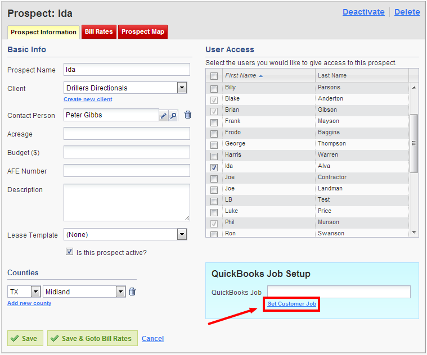Screen dimensions: 427x355
Task: Open the Prospect Map tab
Action: pyautogui.click(x=143, y=32)
